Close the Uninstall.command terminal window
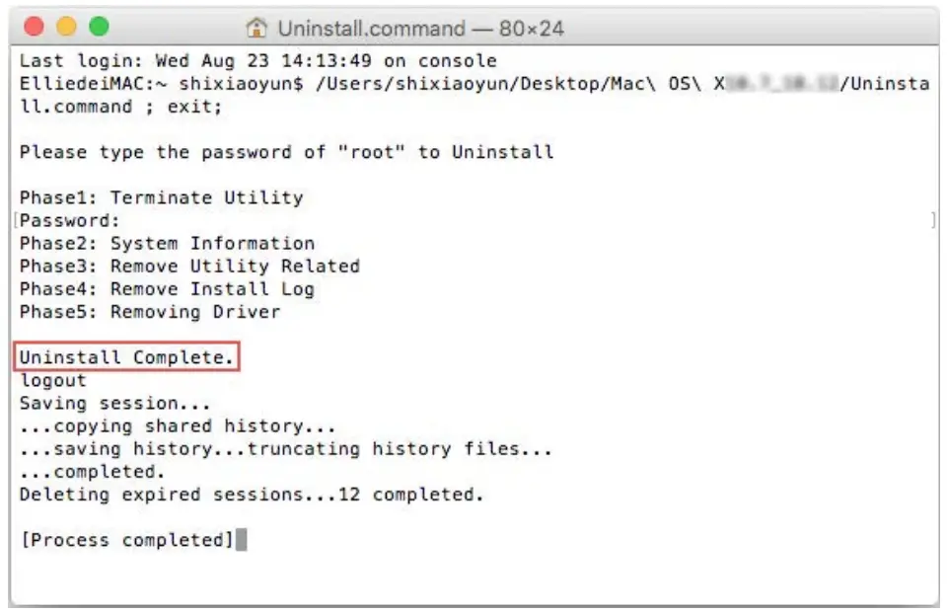Viewport: 948px width, 614px height. (34, 27)
